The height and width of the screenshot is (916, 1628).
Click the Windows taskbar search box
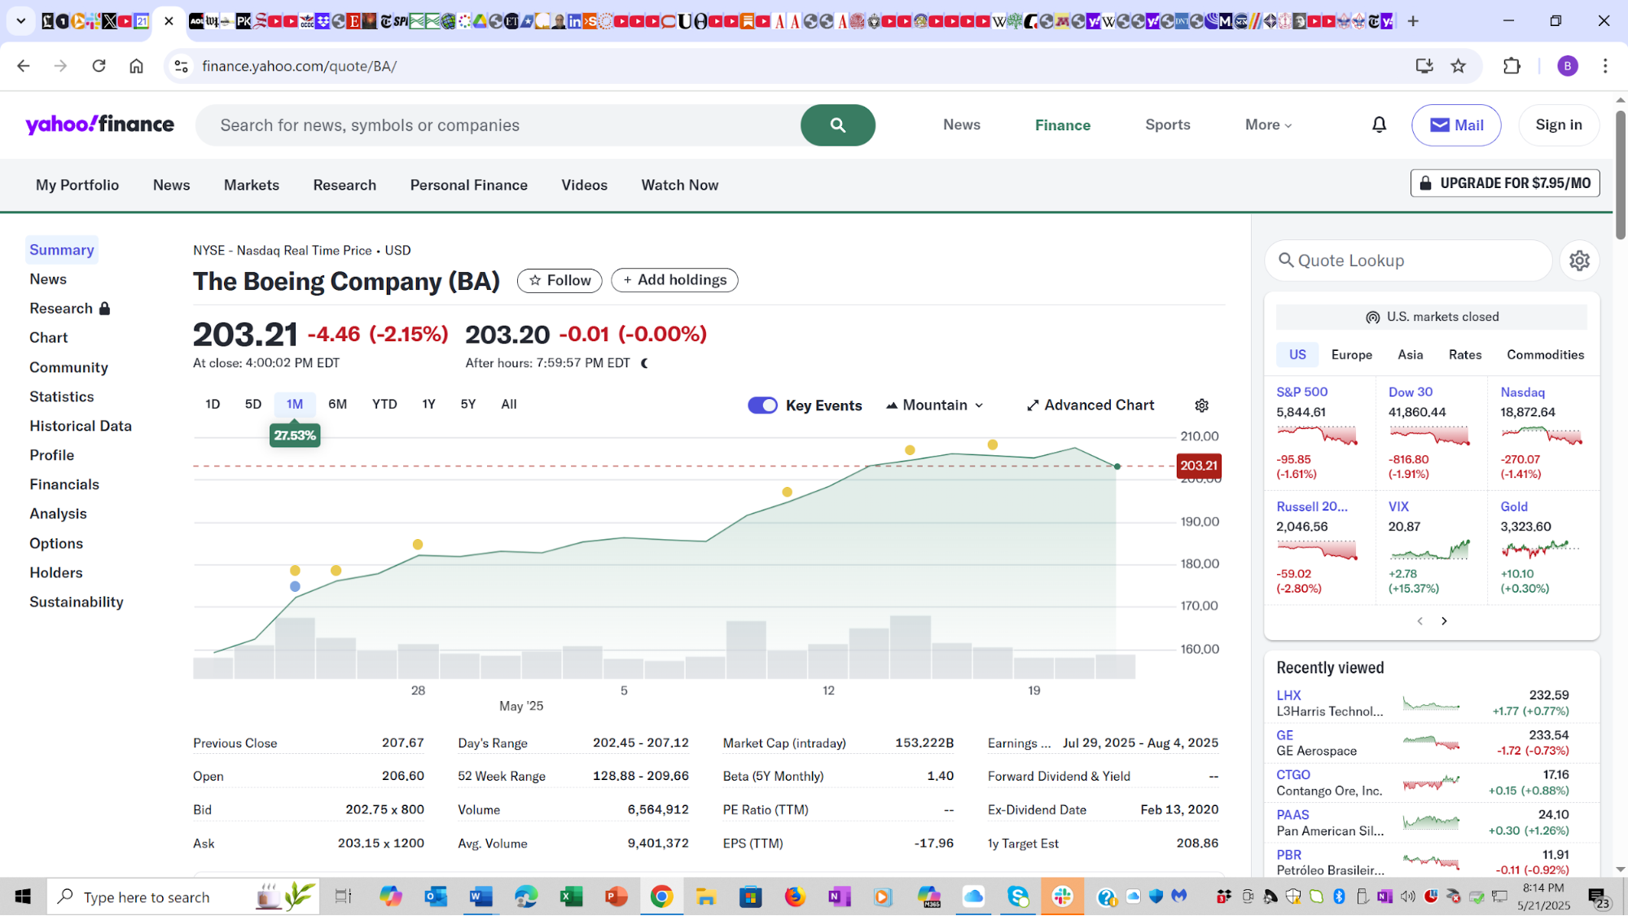(183, 896)
